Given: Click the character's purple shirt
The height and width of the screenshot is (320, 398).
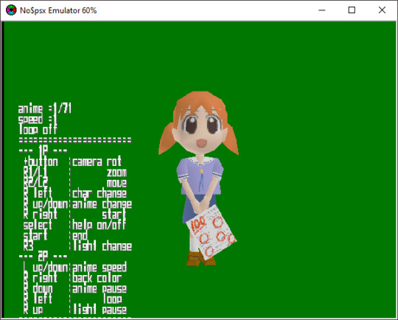Looking at the screenshot, I should click(x=200, y=175).
